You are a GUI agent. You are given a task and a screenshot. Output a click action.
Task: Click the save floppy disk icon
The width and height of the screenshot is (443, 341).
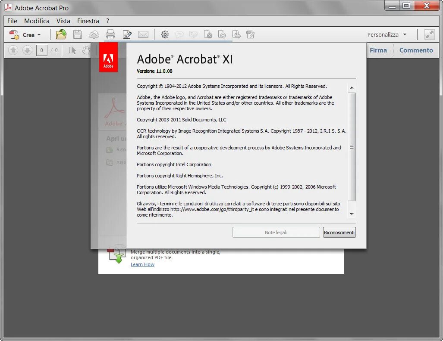(x=77, y=35)
